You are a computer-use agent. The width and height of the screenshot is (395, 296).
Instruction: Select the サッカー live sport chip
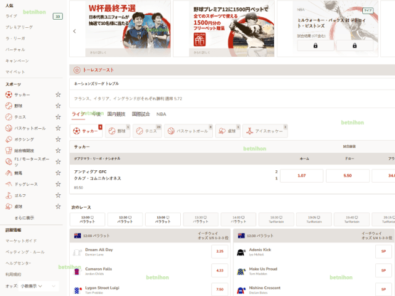(x=86, y=131)
